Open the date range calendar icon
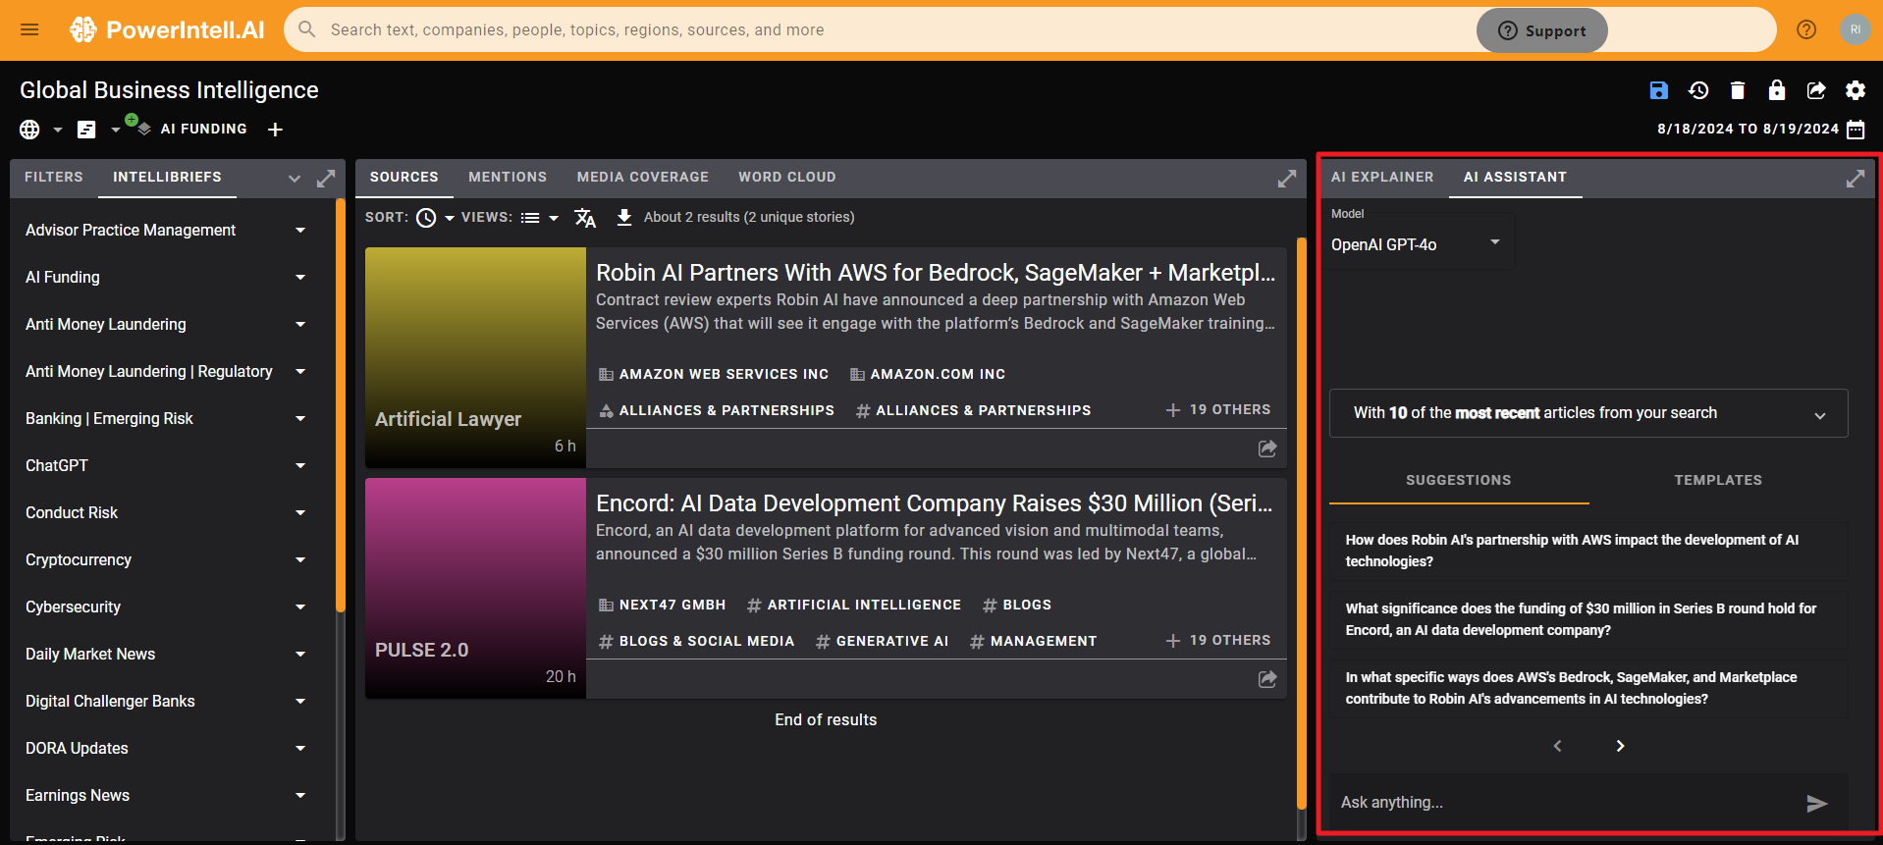 [1856, 130]
